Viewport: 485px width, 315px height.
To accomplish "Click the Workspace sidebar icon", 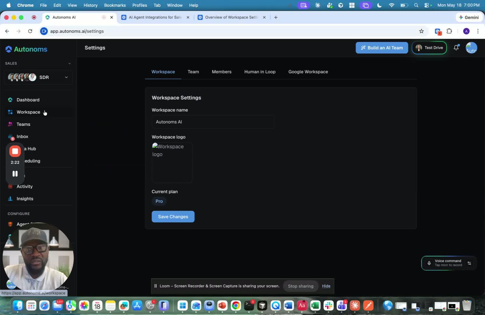I will click(10, 112).
